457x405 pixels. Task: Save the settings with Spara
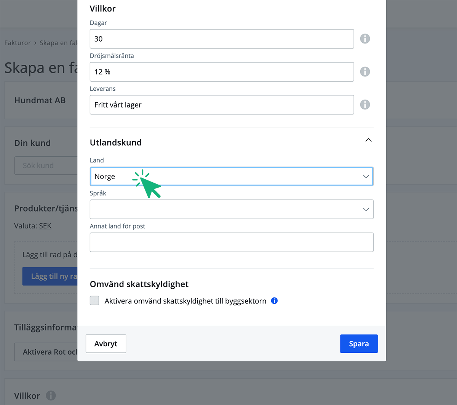click(358, 344)
